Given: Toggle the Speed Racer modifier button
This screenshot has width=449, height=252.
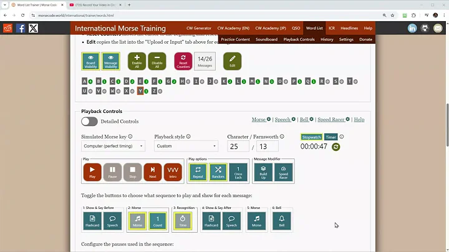Looking at the screenshot, I should (283, 172).
